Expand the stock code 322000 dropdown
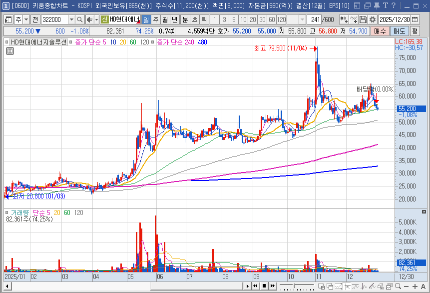This screenshot has height=293, width=430. pyautogui.click(x=71, y=19)
